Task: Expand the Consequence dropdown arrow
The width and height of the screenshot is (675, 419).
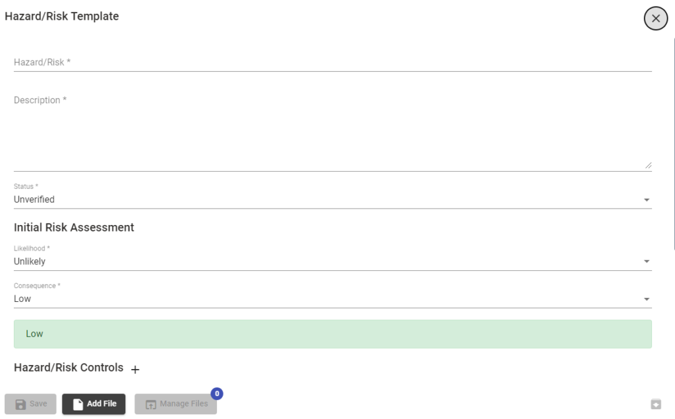Action: (647, 299)
